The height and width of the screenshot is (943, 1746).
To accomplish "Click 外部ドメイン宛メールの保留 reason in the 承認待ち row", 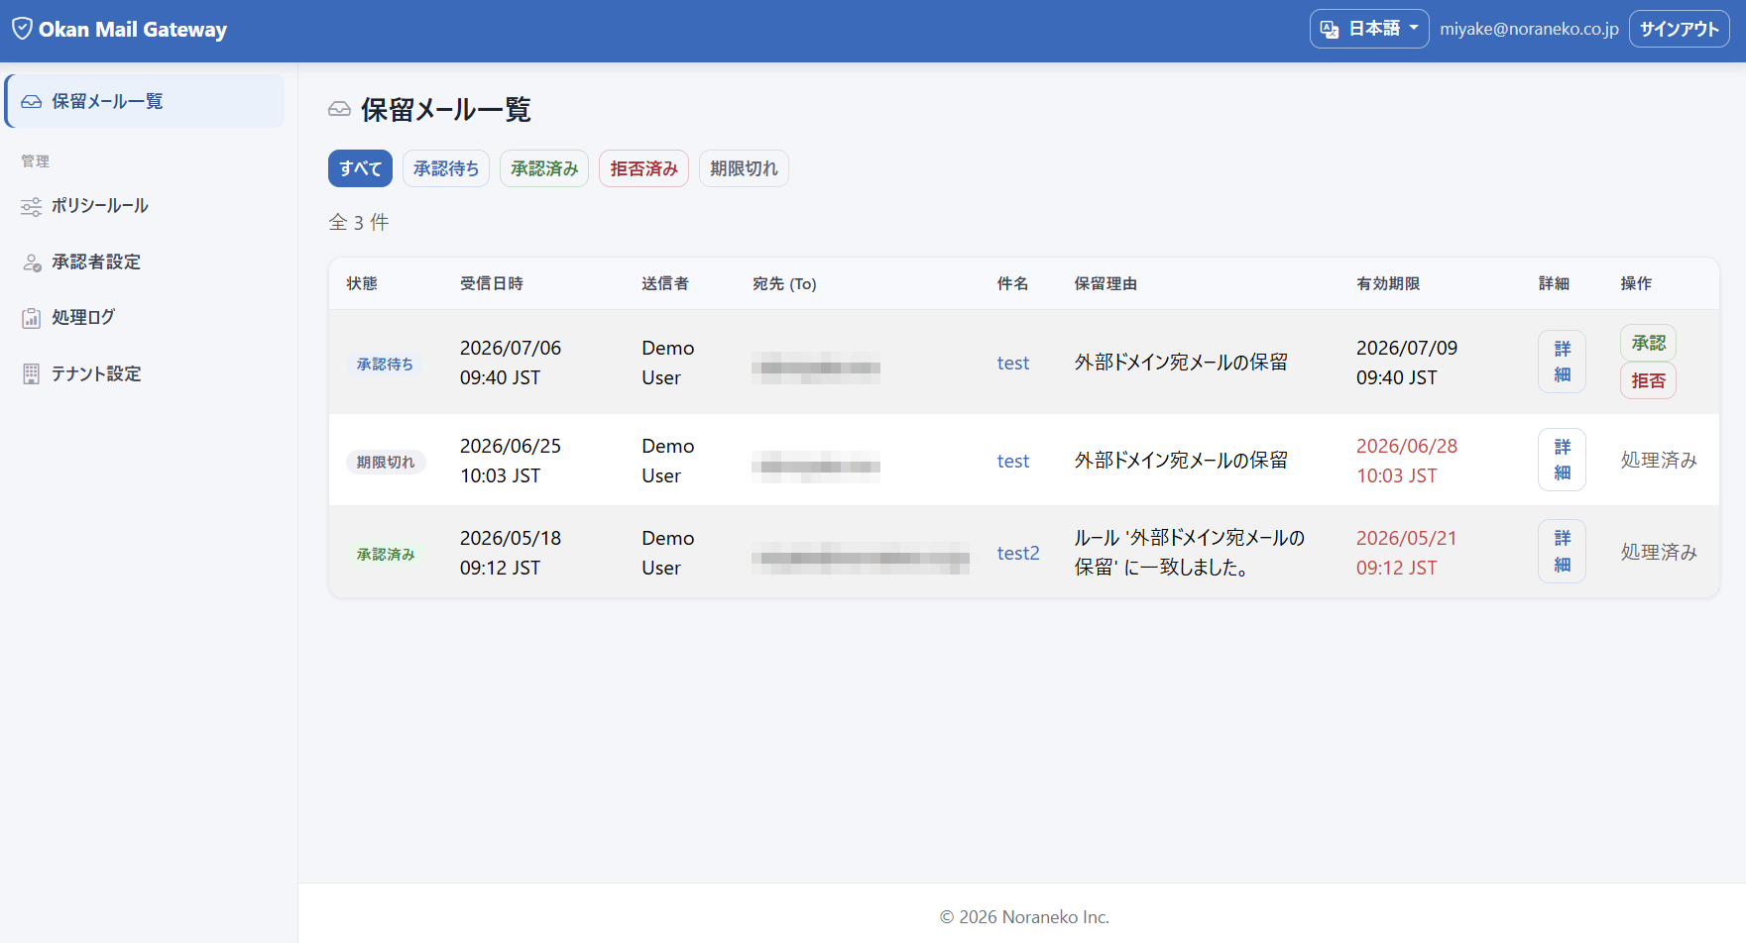I will 1181,363.
